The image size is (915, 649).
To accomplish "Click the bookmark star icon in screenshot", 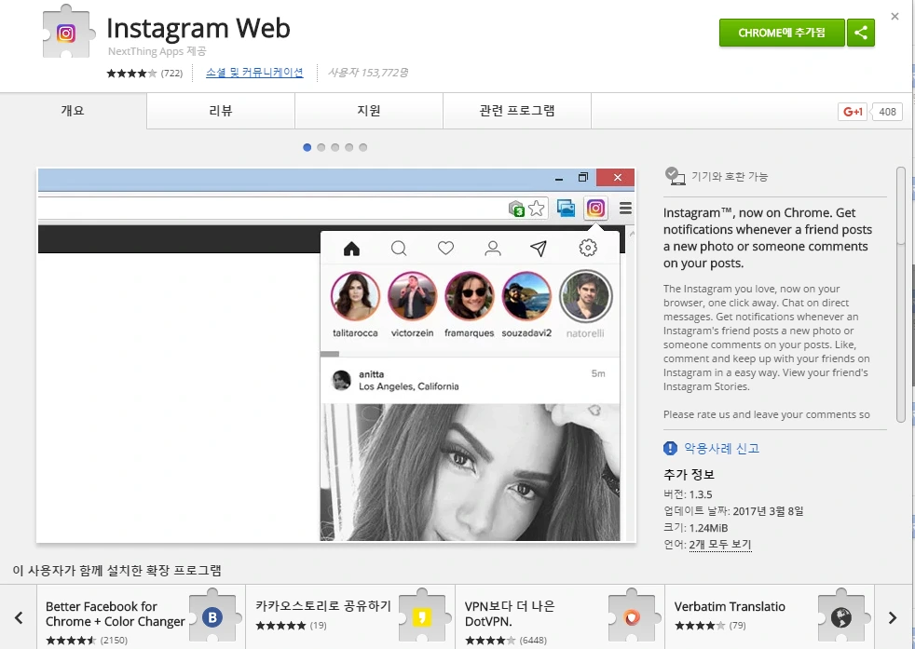I will [537, 209].
